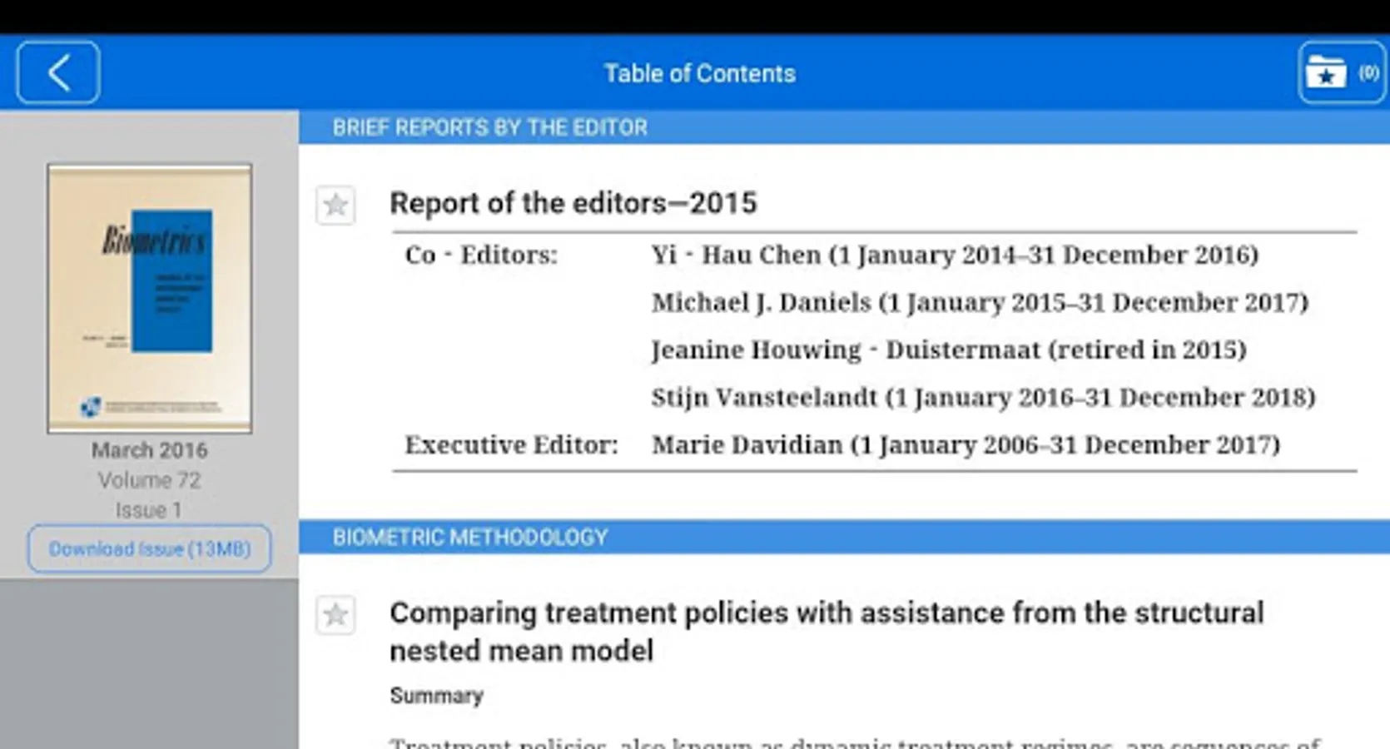Screen dimensions: 1390x749
Task: Go back using the left arrow button
Action: click(x=58, y=73)
